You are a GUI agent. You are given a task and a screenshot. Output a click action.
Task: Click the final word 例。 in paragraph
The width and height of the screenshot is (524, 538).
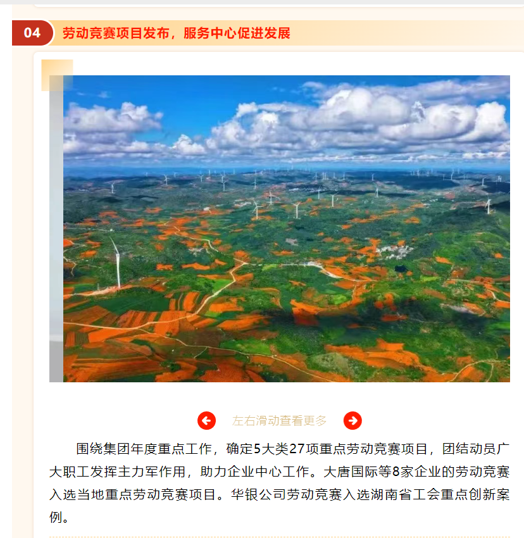click(59, 517)
